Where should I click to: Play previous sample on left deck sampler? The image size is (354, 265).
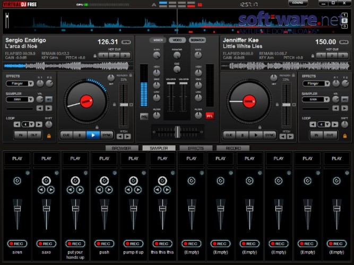40,108
